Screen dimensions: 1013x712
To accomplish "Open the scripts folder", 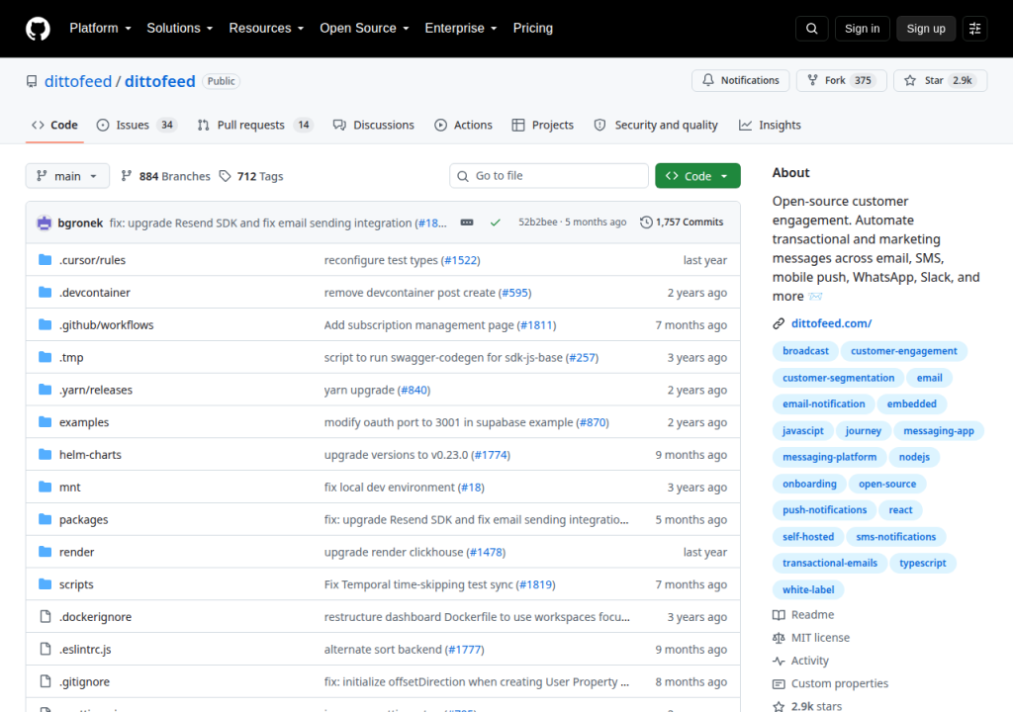I will click(76, 584).
